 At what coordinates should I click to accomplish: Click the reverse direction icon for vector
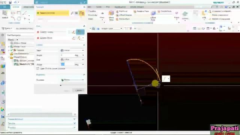click(x=73, y=32)
